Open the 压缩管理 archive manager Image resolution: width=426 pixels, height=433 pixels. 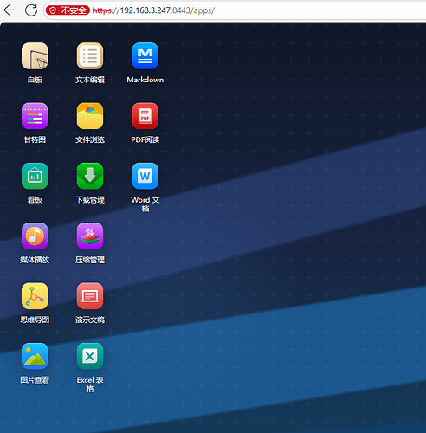(x=90, y=236)
